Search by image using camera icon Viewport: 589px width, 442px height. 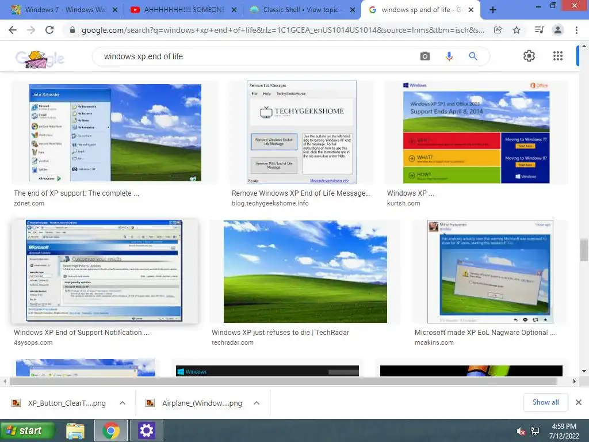[425, 56]
